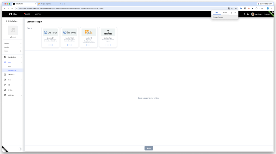Select the User submenu item
This screenshot has width=276, height=154.
tap(9, 67)
